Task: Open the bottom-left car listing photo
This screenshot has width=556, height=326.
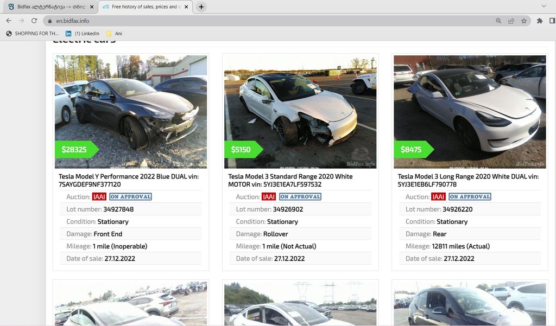Action: [x=131, y=303]
